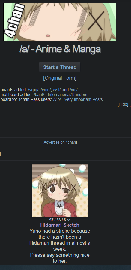Image resolution: width=131 pixels, height=270 pixels.
Task: Visit /vip/ - Very Important Posts
Action: click(x=78, y=99)
